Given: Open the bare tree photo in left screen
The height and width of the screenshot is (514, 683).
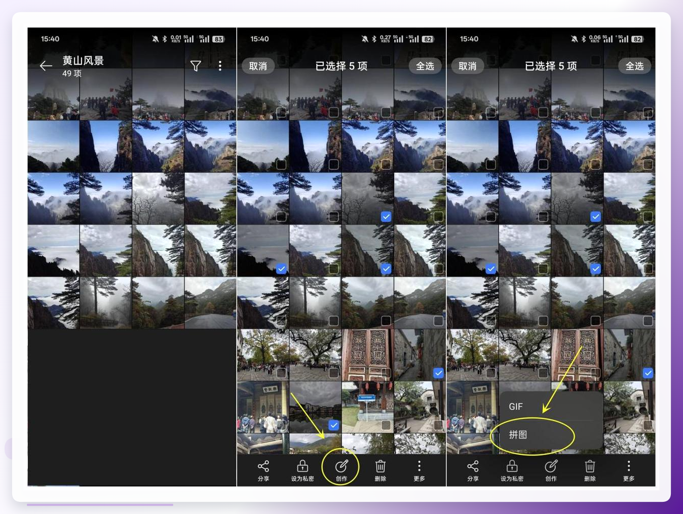Looking at the screenshot, I should (x=158, y=199).
